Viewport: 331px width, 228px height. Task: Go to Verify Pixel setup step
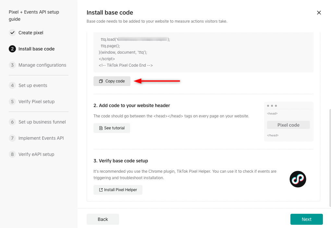(37, 102)
